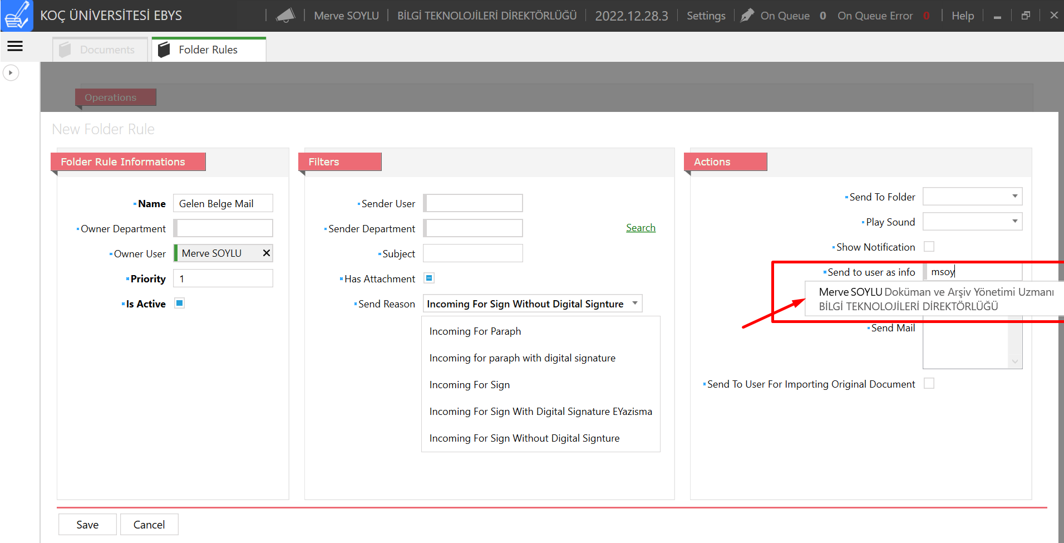Viewport: 1064px width, 543px height.
Task: Click the Folder Rules tab book icon
Action: pos(164,50)
